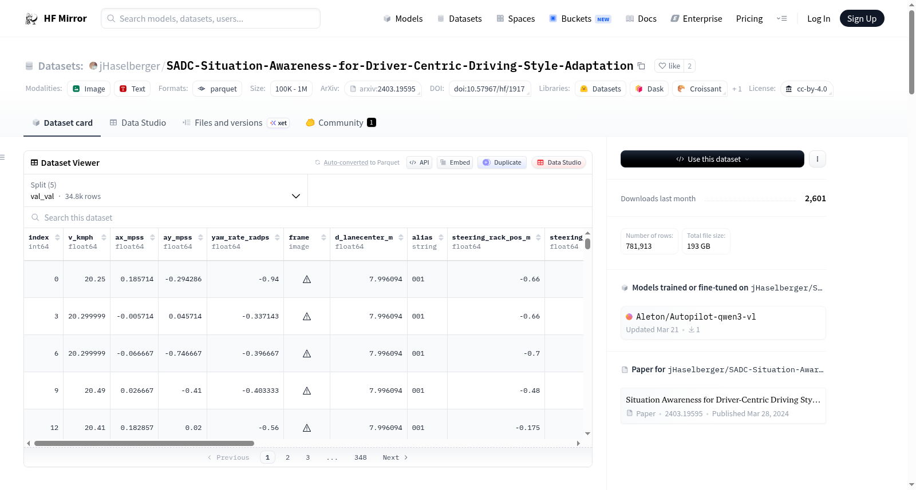Go to Pricing page
Viewport: 916px width, 490px height.
pyautogui.click(x=749, y=18)
